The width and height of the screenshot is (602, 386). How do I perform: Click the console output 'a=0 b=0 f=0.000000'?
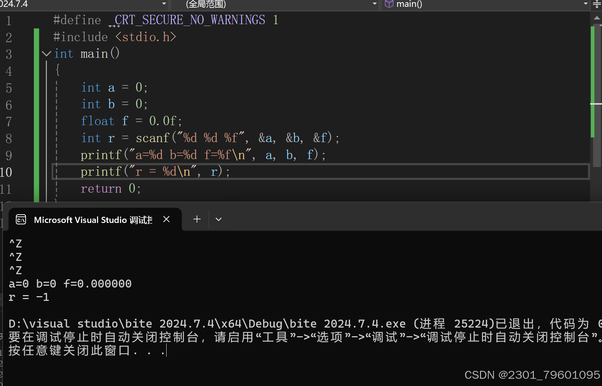70,284
